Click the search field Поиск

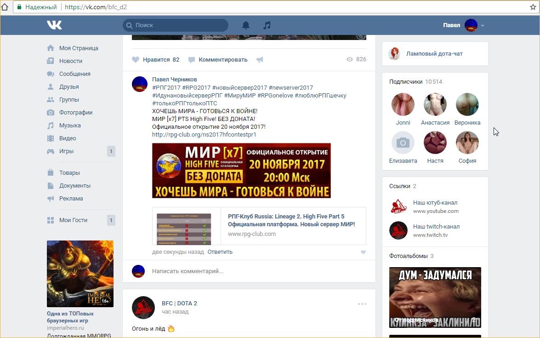(x=175, y=25)
